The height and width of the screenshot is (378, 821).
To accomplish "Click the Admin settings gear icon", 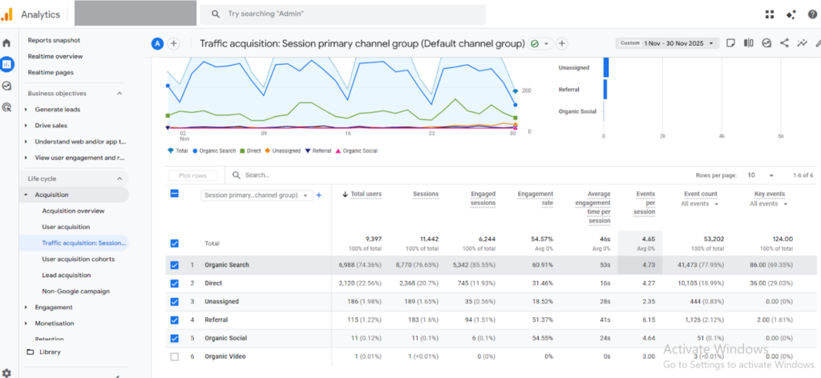I will [7, 372].
